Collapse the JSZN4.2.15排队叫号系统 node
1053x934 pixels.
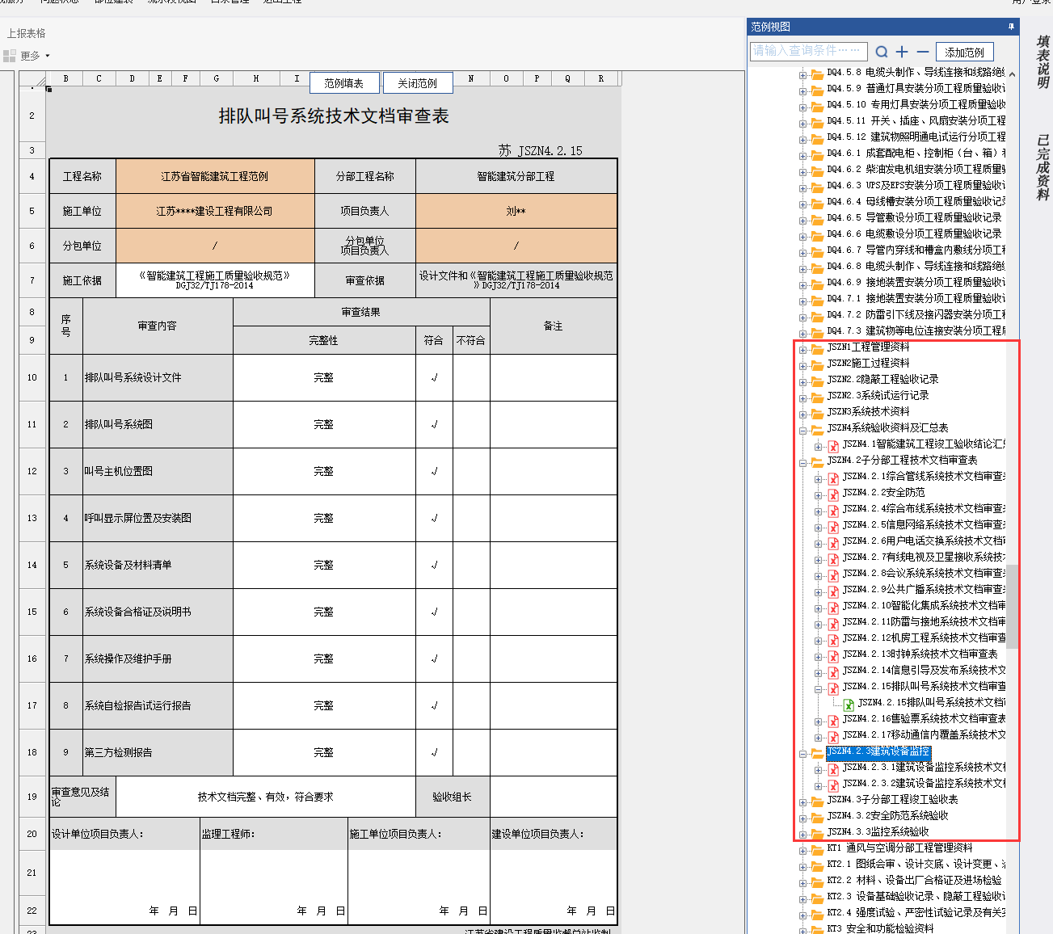tap(818, 689)
